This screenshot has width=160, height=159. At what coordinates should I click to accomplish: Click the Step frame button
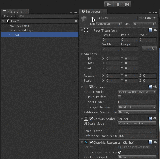point(127,4)
